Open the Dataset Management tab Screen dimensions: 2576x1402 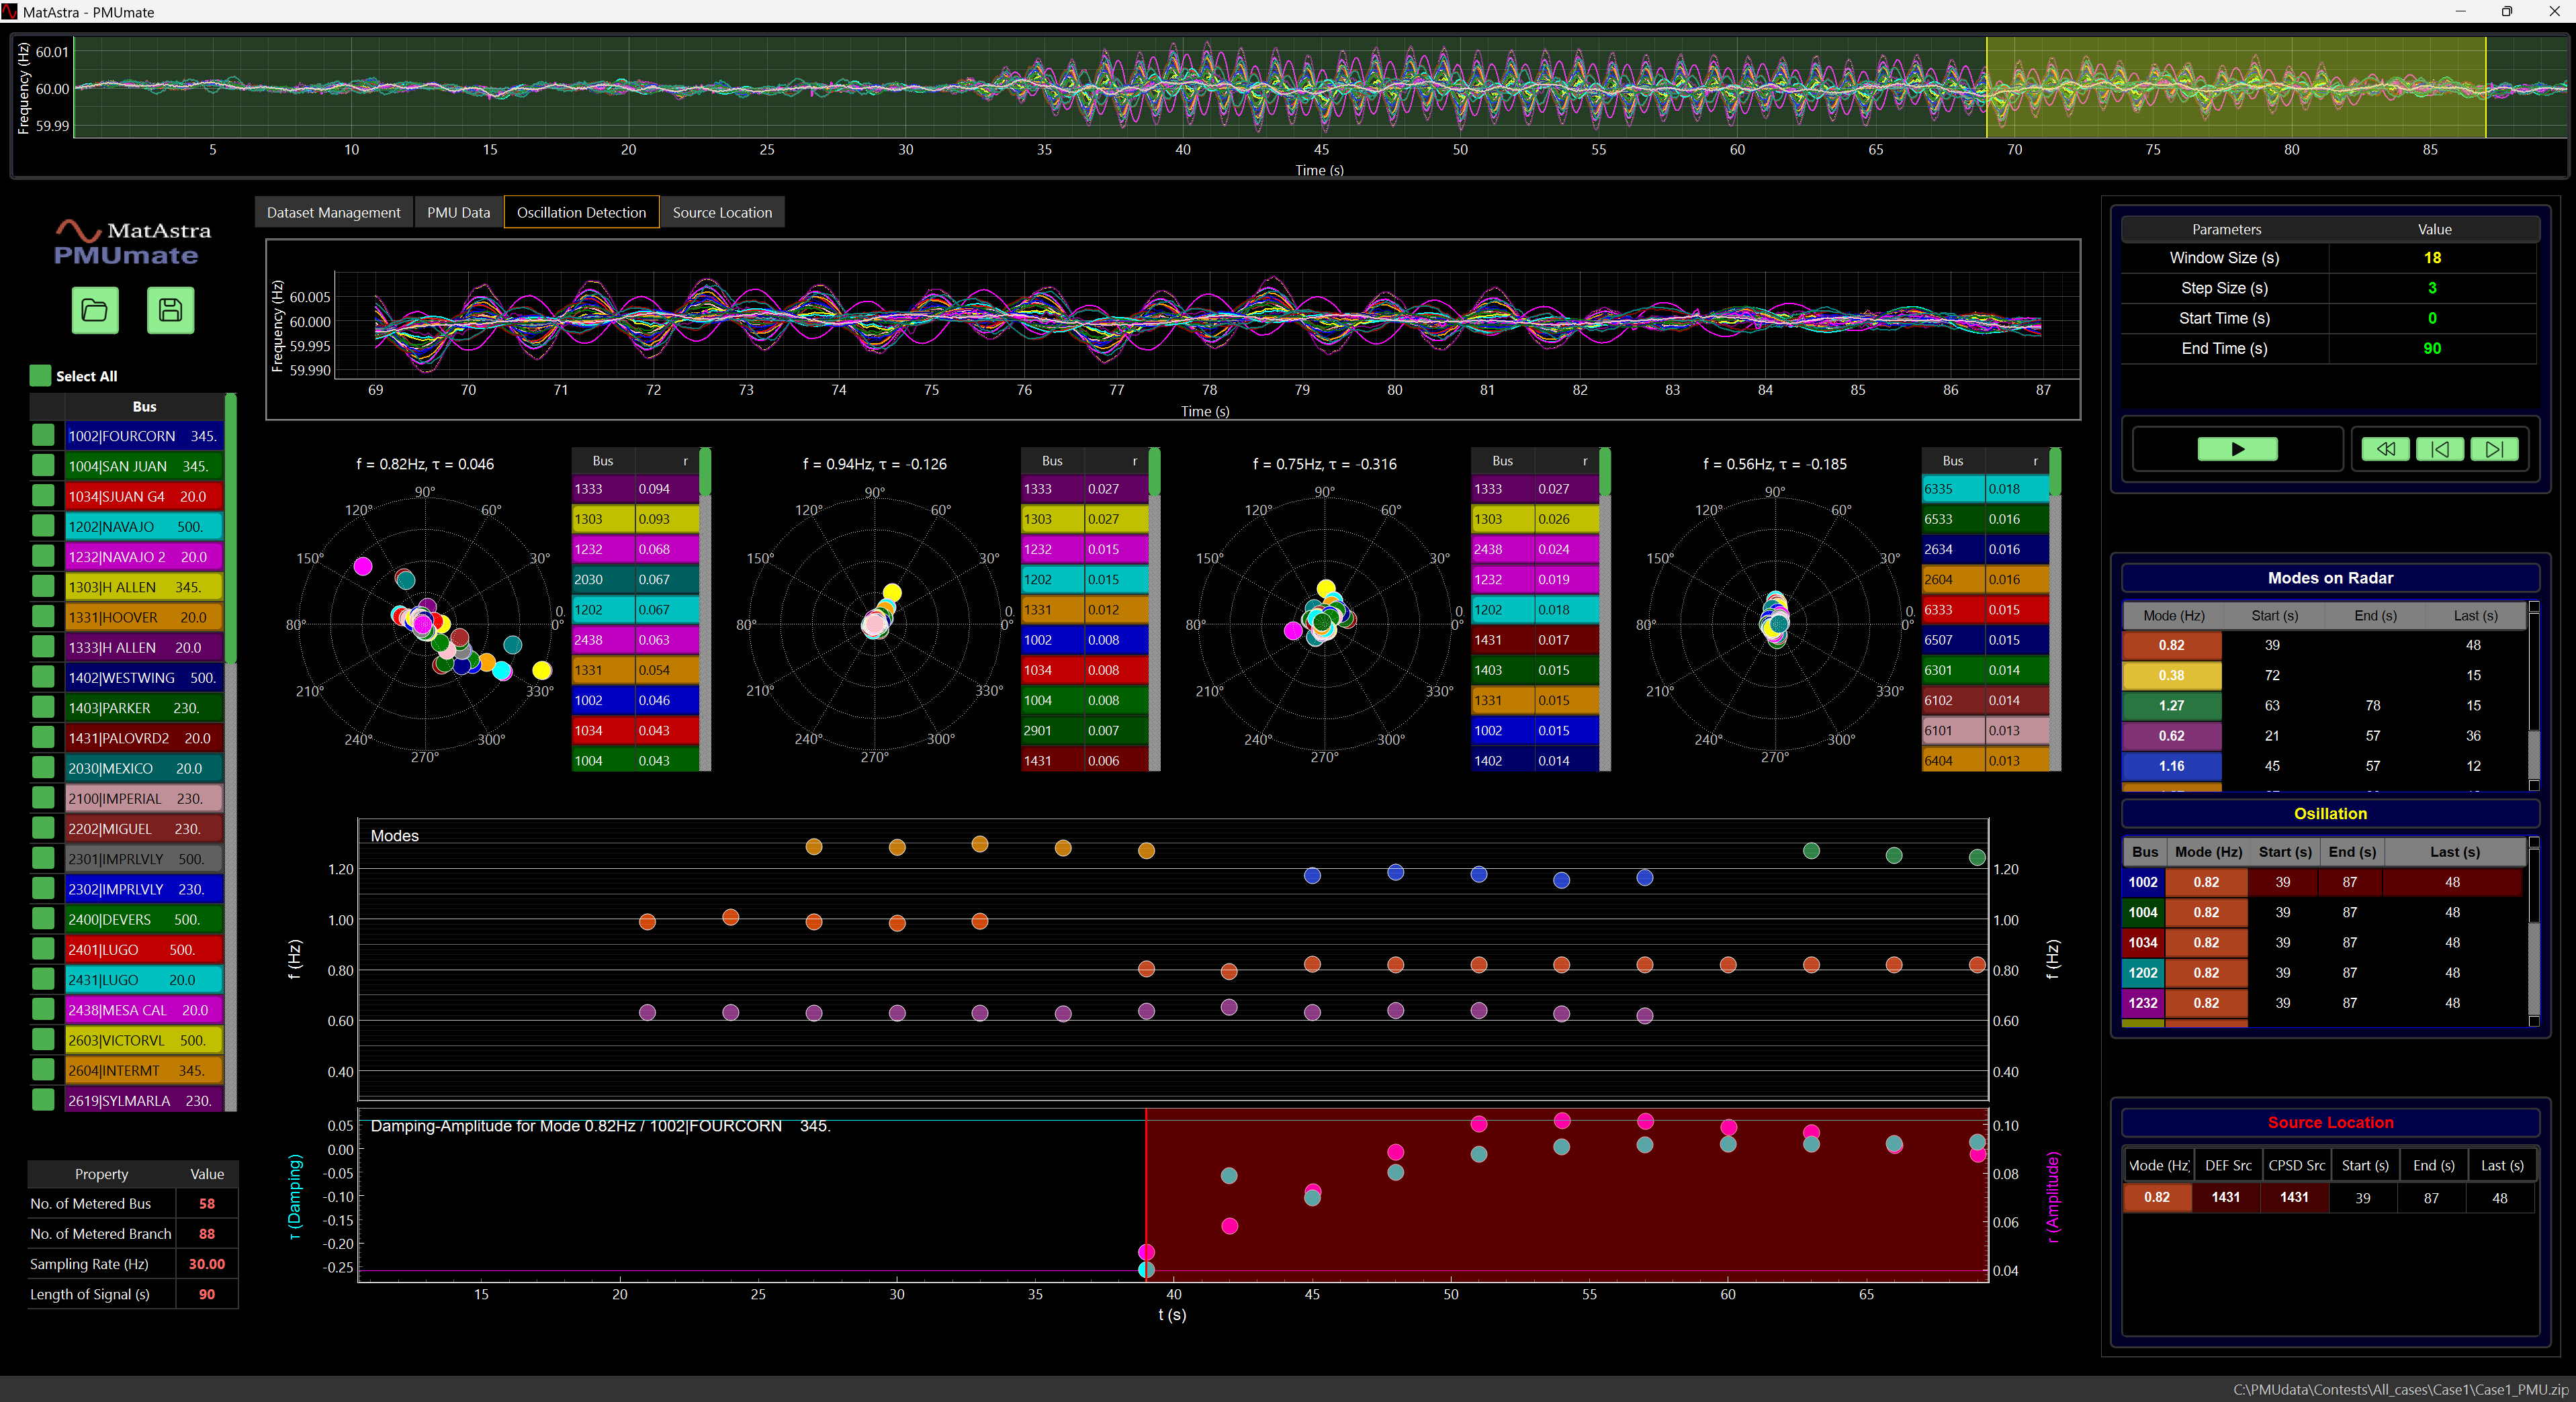[333, 212]
